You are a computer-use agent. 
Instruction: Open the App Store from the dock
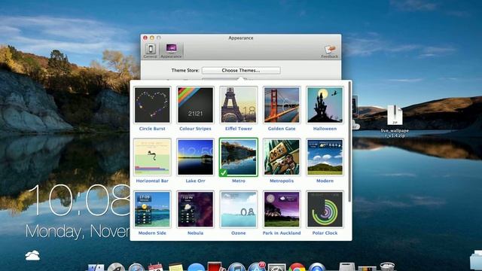257,266
